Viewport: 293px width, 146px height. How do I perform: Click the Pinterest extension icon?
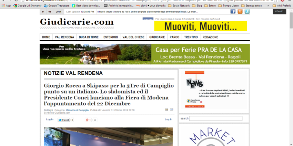coord(282,1)
